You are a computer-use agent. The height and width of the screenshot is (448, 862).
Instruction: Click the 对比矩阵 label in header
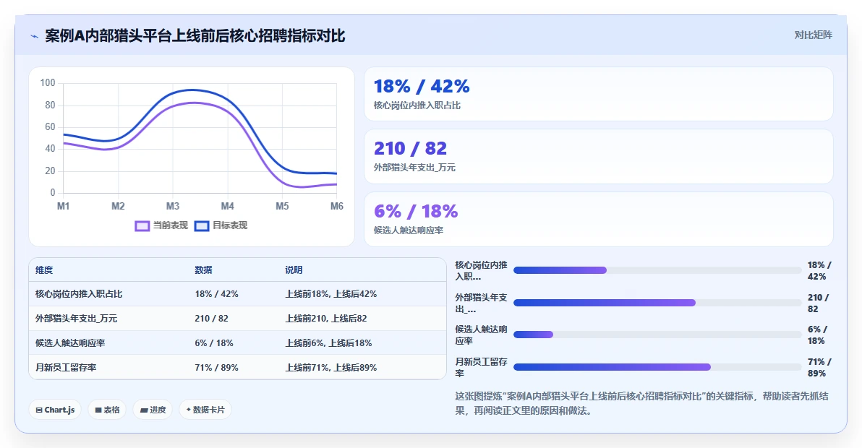click(x=813, y=35)
